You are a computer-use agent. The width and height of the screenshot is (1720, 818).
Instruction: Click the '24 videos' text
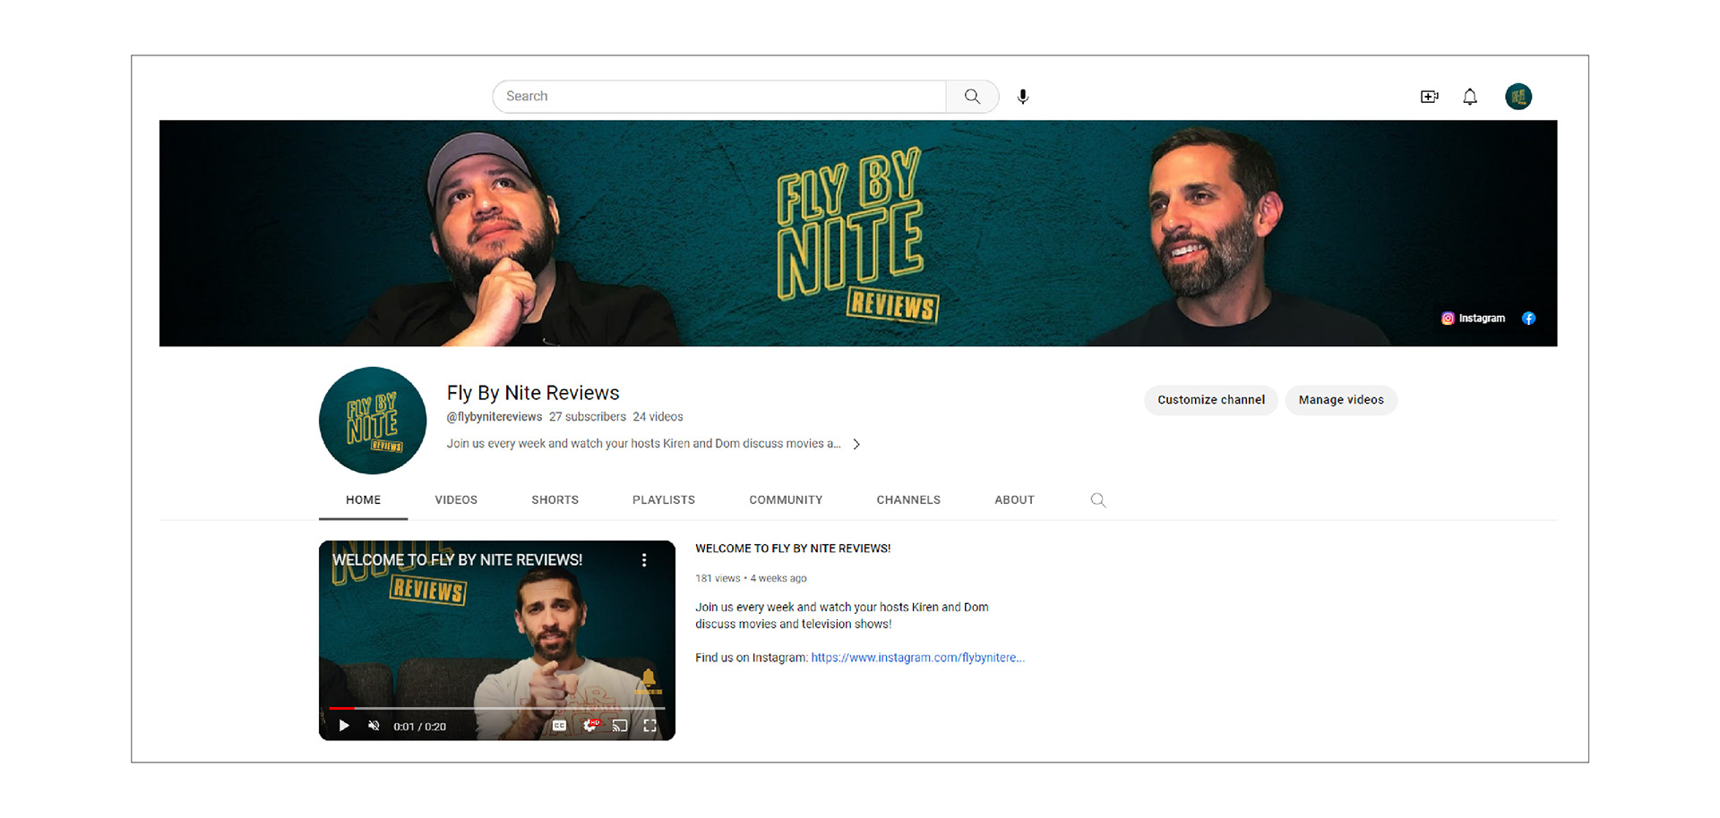658,417
